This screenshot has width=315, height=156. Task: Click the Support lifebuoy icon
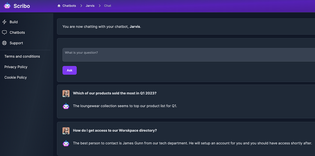[x=4, y=43]
